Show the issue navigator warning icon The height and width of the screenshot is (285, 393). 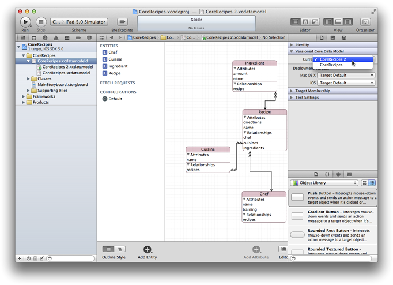[x=56, y=37]
